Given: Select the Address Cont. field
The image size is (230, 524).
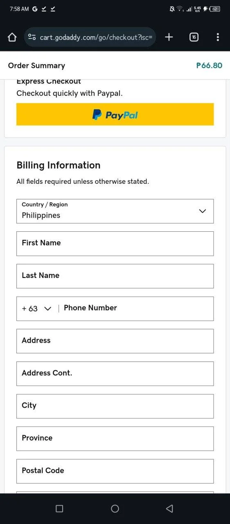Looking at the screenshot, I should tap(115, 374).
